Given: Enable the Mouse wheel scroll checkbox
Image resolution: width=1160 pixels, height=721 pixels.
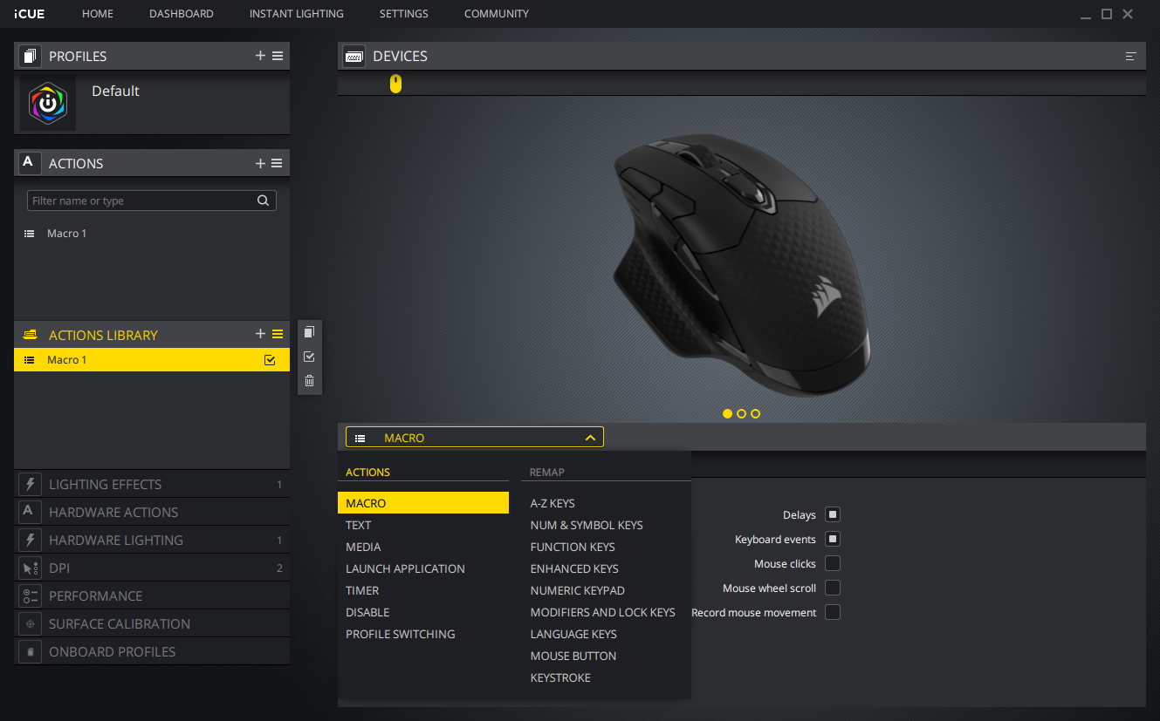Looking at the screenshot, I should pos(833,588).
